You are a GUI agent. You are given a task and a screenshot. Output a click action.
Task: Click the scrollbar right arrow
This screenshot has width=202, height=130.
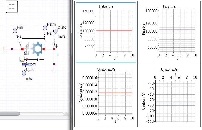67,114
